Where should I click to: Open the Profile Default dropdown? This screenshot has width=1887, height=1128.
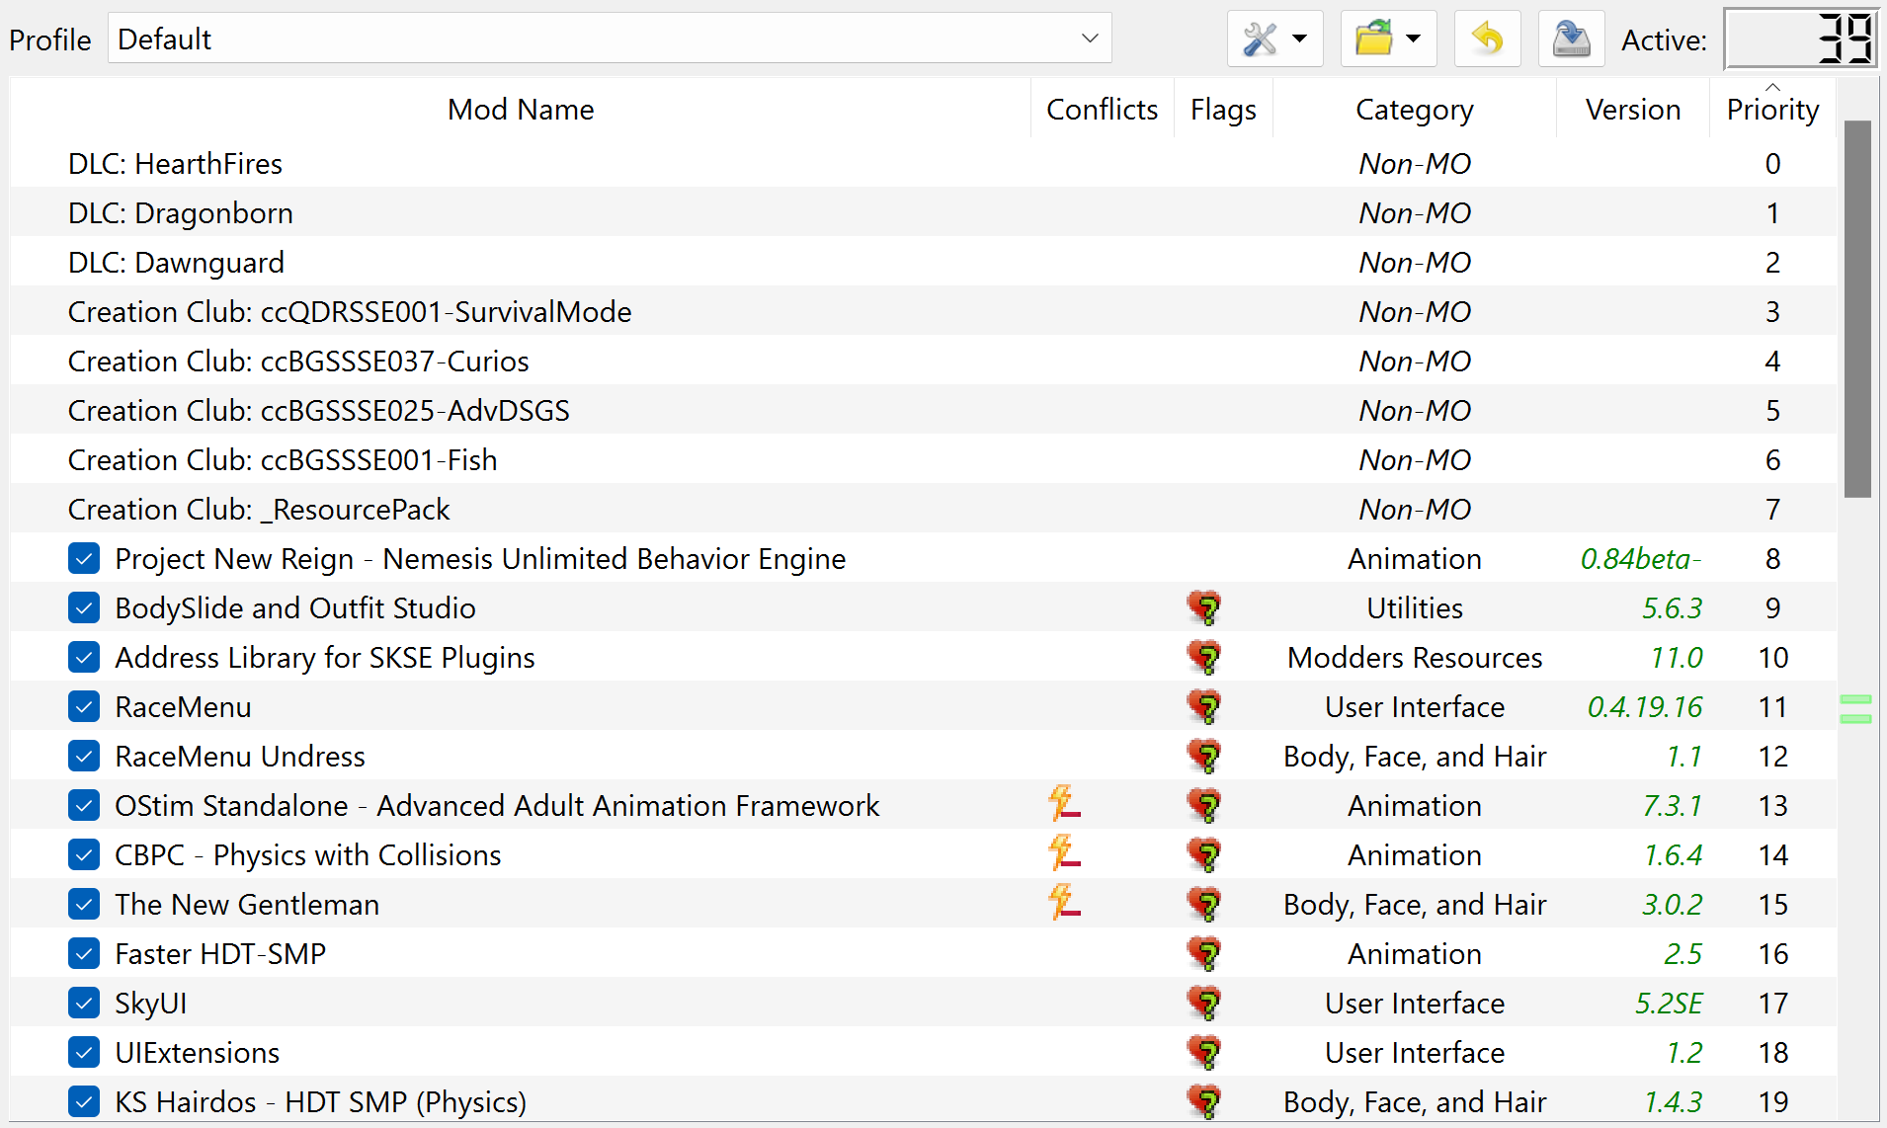pyautogui.click(x=610, y=39)
